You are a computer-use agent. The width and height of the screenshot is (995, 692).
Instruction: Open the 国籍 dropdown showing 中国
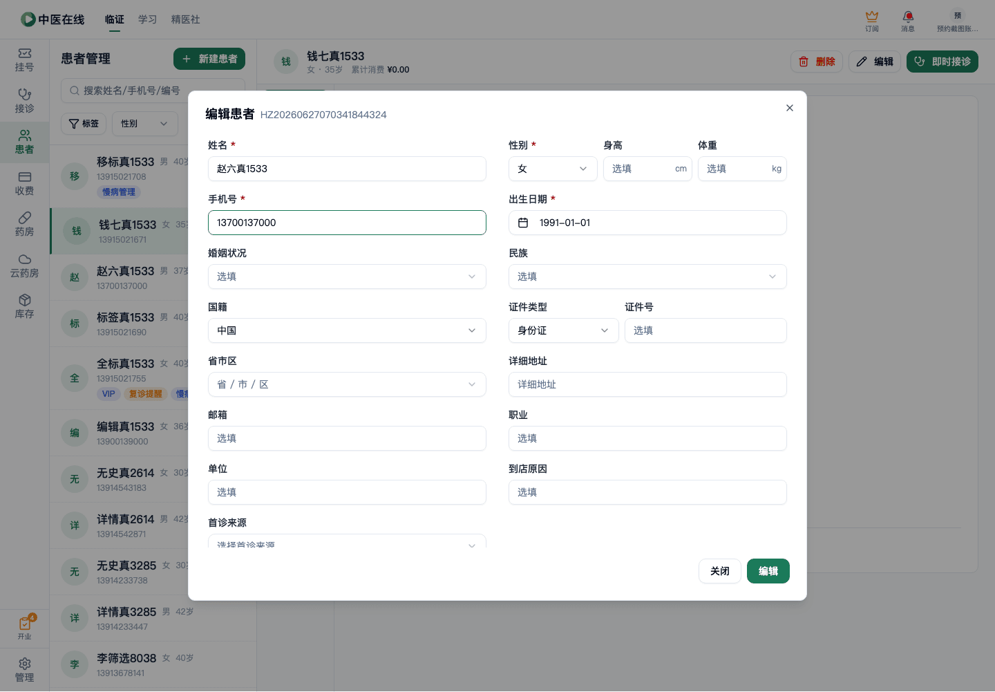coord(347,330)
